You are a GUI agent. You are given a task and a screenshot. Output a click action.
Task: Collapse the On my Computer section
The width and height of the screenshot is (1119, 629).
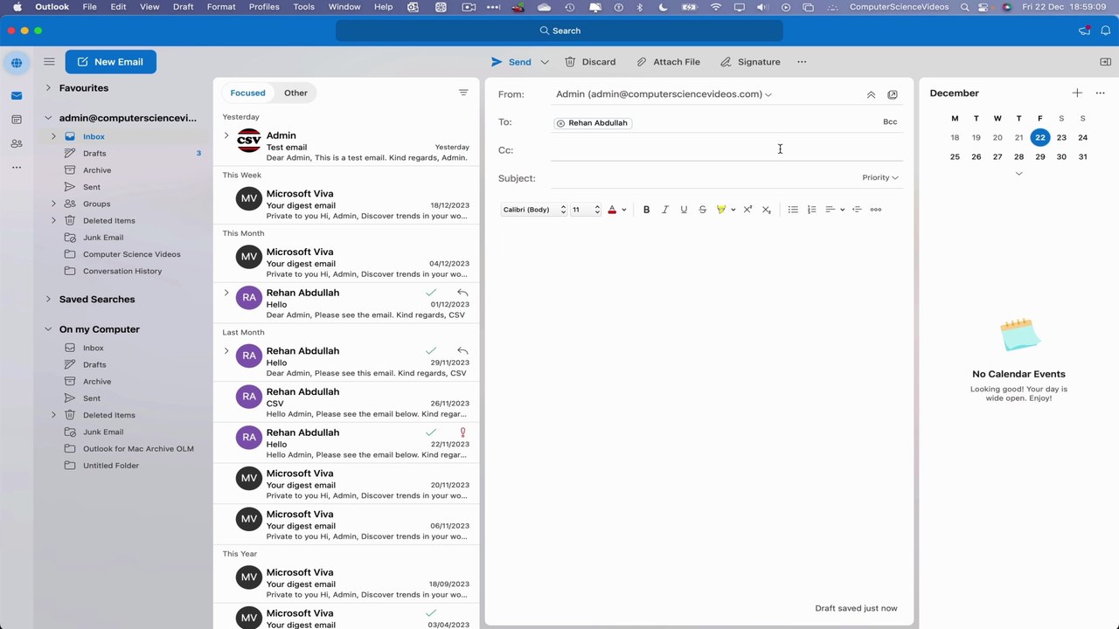point(48,329)
